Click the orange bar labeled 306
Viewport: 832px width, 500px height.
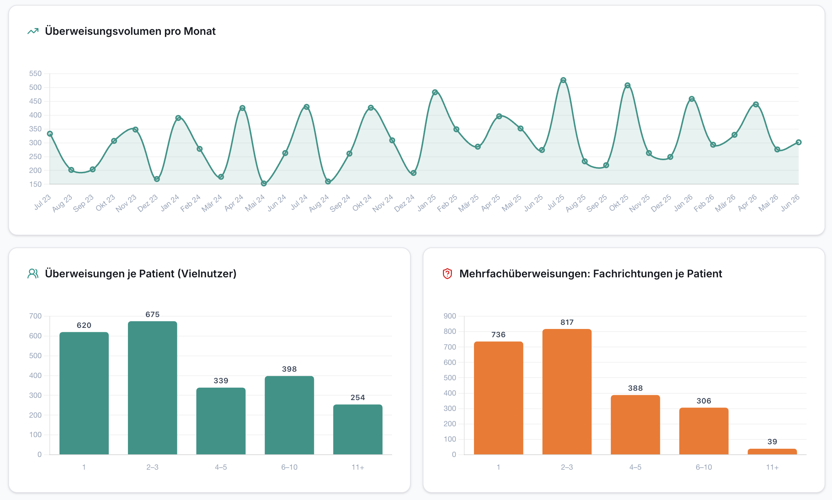point(704,431)
